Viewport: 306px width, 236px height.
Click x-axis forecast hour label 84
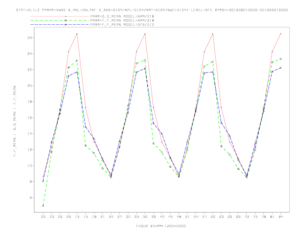(x=281, y=217)
